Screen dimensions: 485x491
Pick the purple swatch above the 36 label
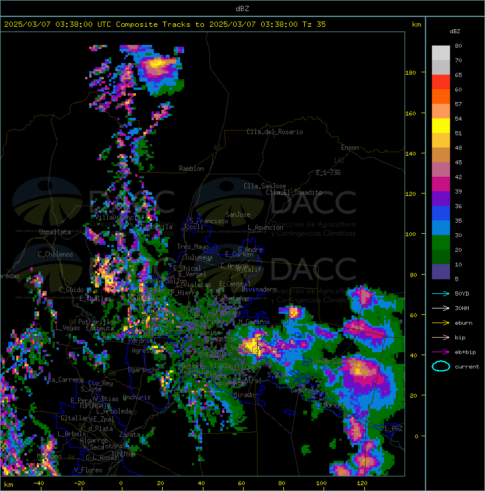point(441,198)
